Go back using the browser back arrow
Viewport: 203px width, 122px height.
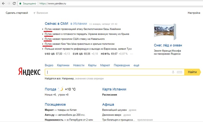[3, 3]
